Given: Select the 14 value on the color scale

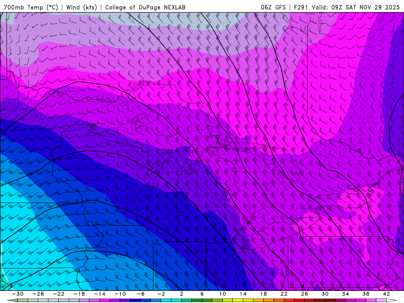Looking at the screenshot, I should tap(243, 294).
